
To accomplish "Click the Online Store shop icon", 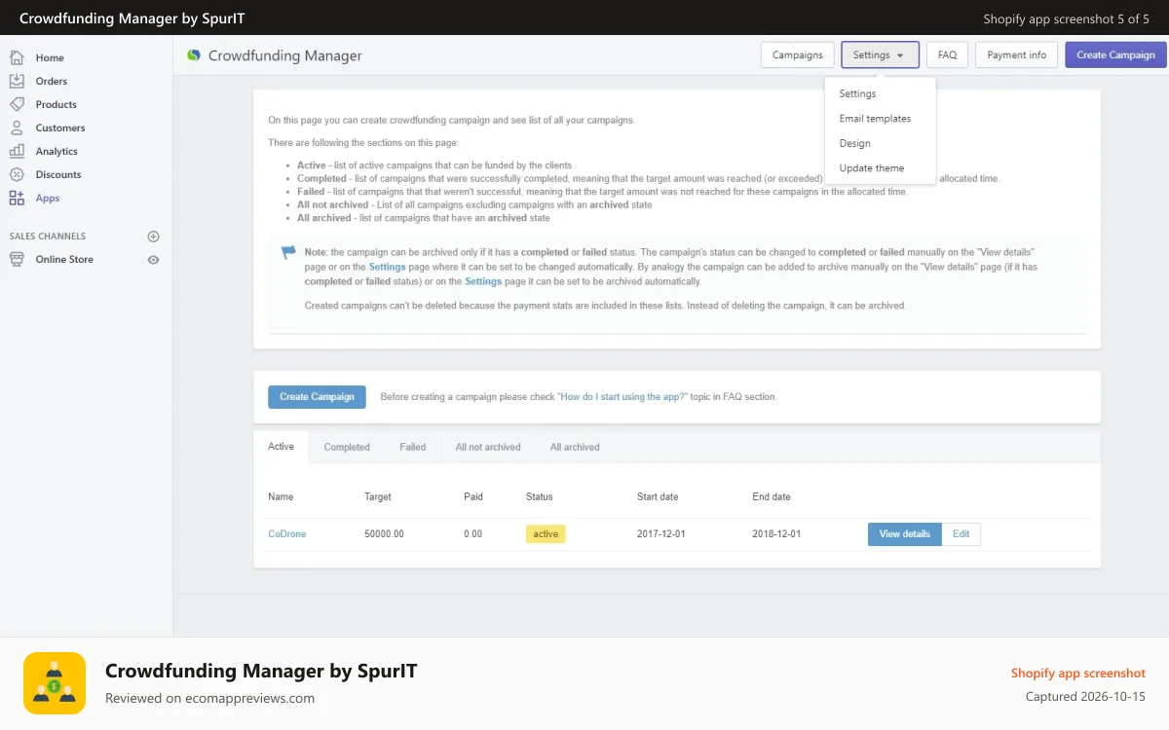I will click(17, 259).
